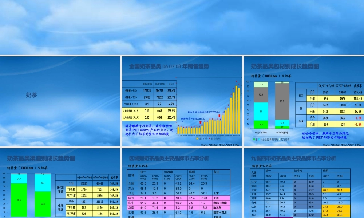Open the 奶茶品类包材别成长趋势图 slide

click(x=304, y=101)
